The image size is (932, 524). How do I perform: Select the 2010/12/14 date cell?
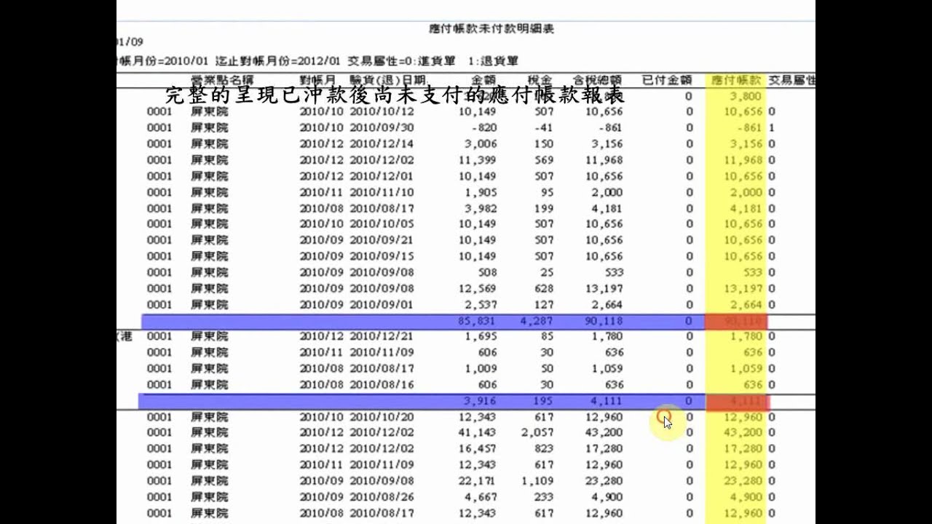tap(382, 143)
